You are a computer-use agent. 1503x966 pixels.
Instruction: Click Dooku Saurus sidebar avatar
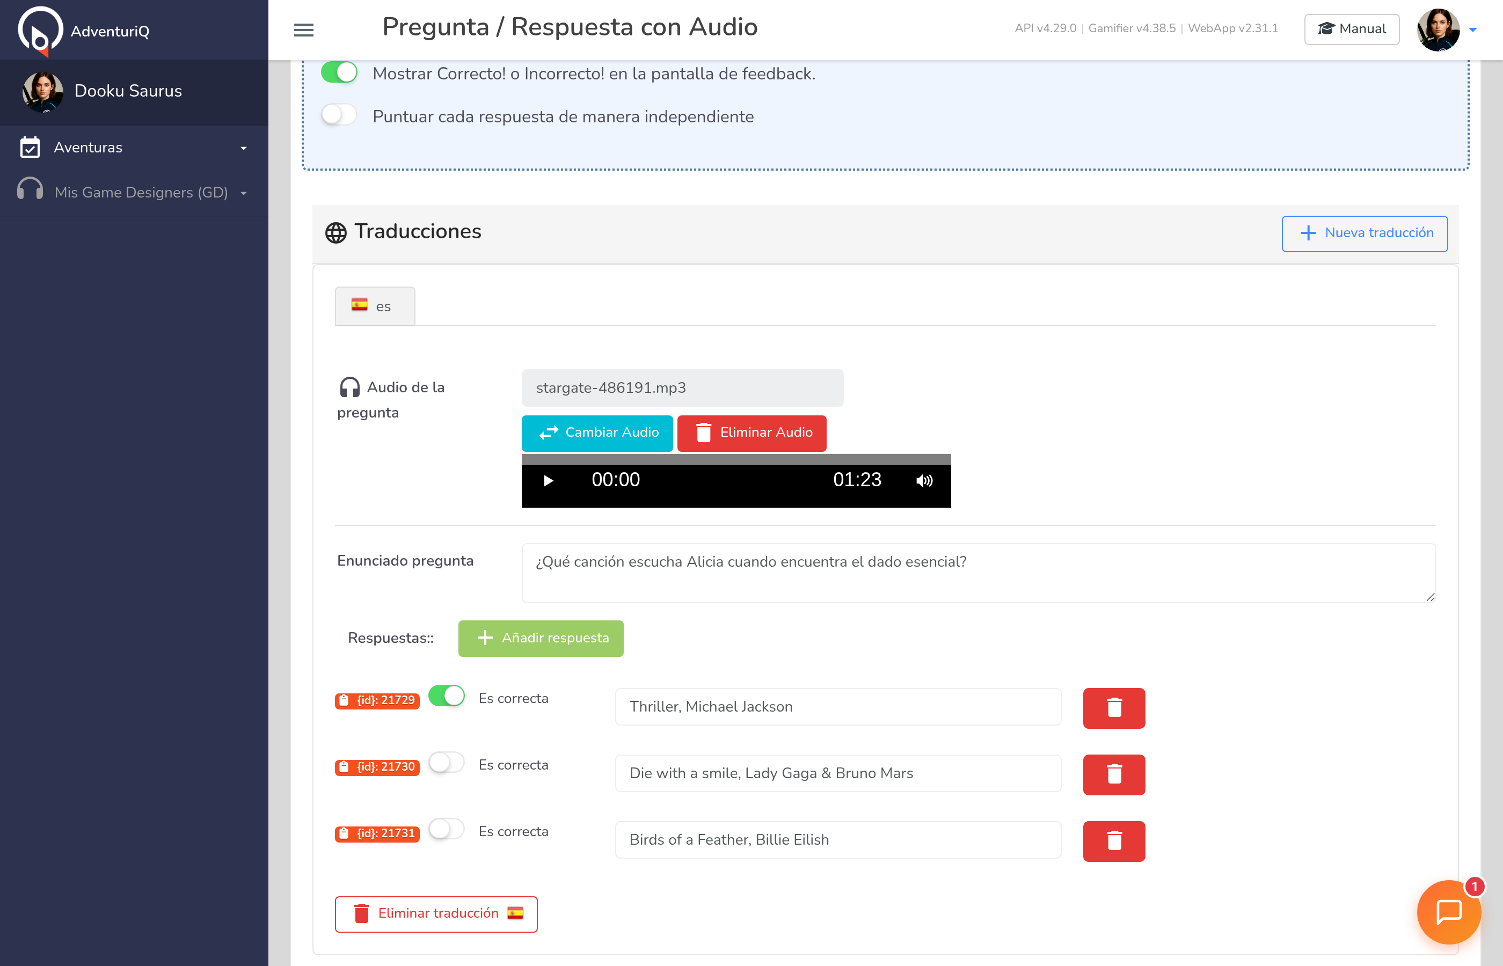pos(42,92)
